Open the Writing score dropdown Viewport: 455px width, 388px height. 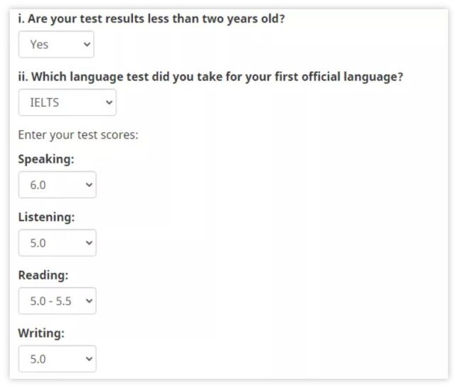coord(57,360)
